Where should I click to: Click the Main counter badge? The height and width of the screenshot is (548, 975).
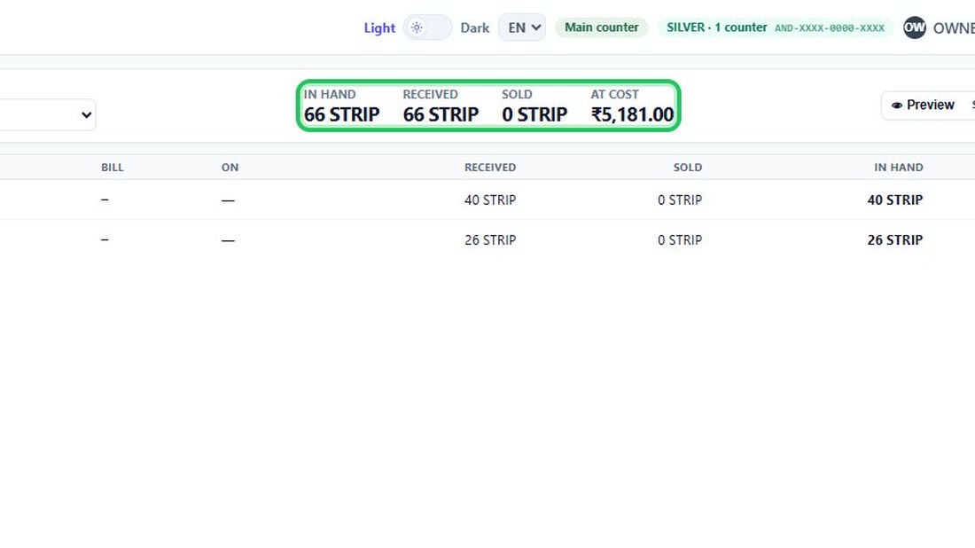pyautogui.click(x=601, y=27)
